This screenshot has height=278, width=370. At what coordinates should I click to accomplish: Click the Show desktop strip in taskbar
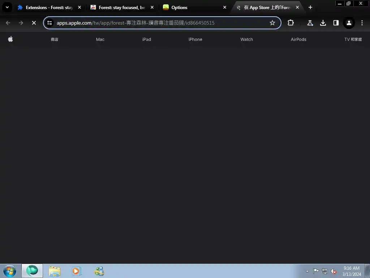click(x=367, y=271)
